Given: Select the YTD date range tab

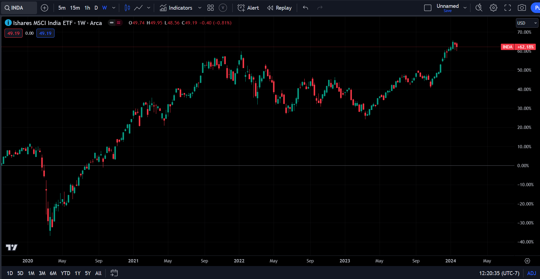Looking at the screenshot, I should point(65,273).
